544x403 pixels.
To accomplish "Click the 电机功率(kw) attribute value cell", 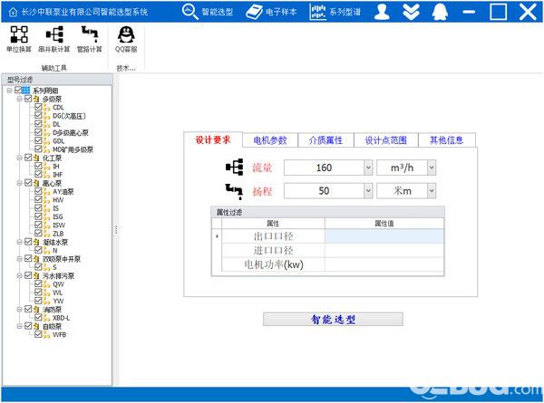I will coord(384,264).
